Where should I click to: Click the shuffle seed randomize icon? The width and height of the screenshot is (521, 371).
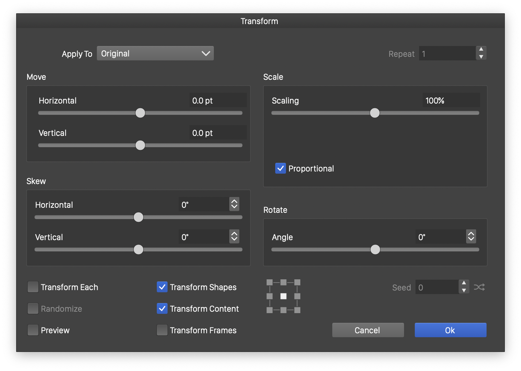[x=479, y=287]
